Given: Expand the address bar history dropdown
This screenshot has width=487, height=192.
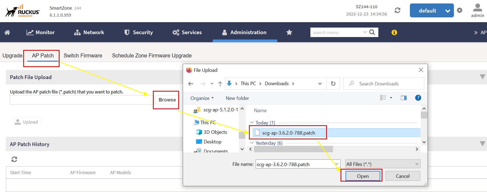Looking at the screenshot, I should point(320,84).
